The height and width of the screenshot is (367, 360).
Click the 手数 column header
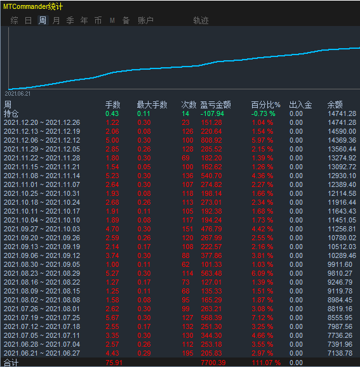112,105
